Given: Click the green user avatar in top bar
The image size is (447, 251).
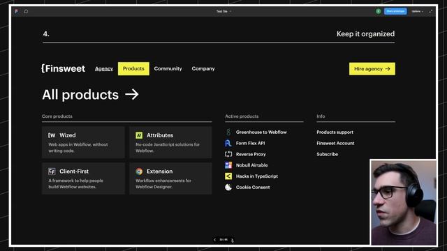Looking at the screenshot, I should (x=378, y=11).
